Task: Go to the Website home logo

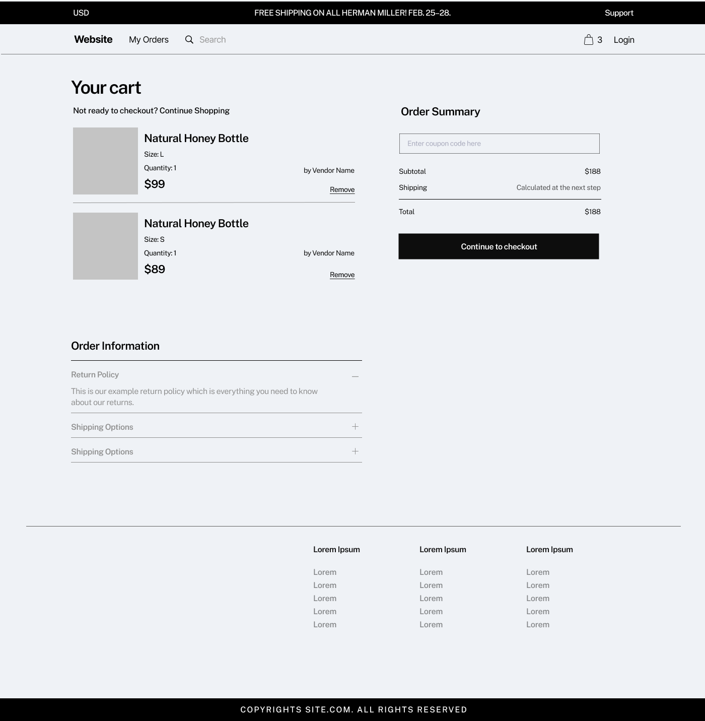Action: click(x=93, y=39)
